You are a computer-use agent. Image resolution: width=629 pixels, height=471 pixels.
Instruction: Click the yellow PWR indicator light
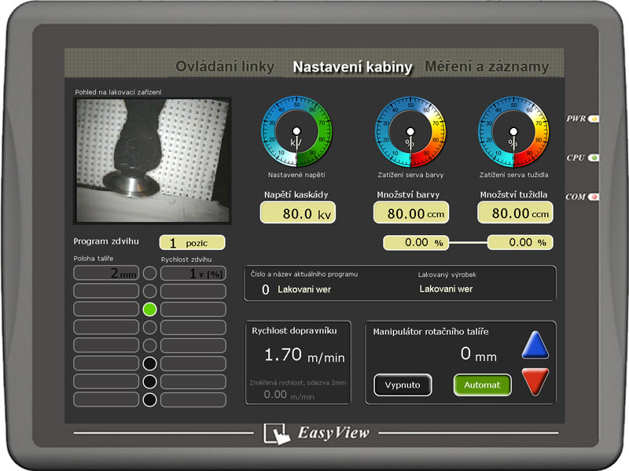coord(594,119)
